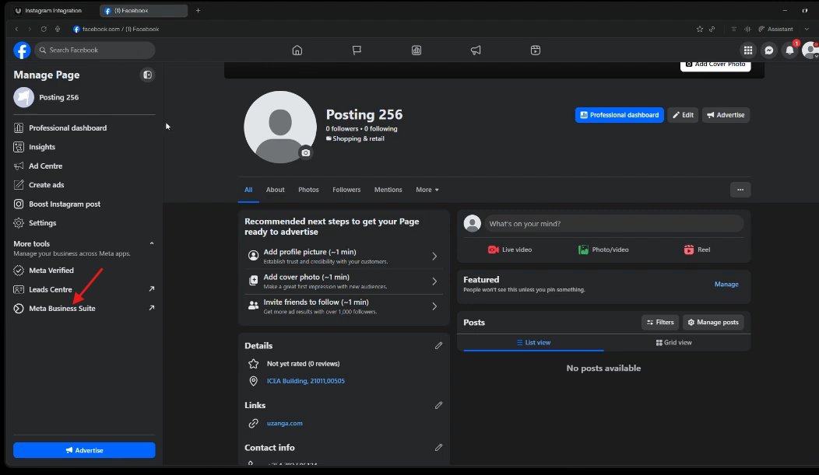
Task: Click the bottom sidebar Advertise button
Action: [x=84, y=450]
